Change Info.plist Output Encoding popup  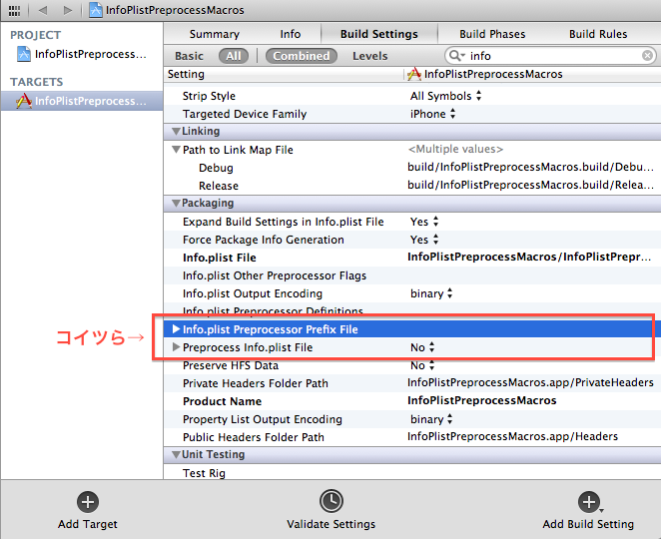click(431, 293)
